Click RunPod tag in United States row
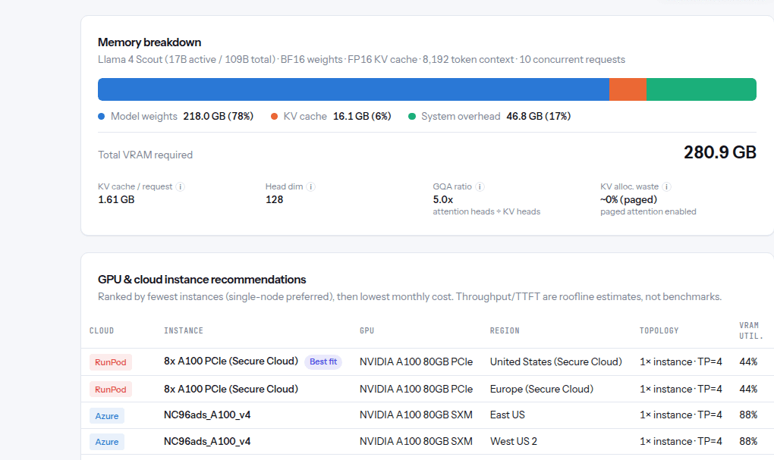The image size is (774, 460). pyautogui.click(x=111, y=362)
